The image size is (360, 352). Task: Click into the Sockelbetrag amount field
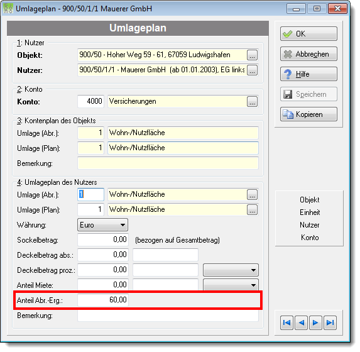103,239
